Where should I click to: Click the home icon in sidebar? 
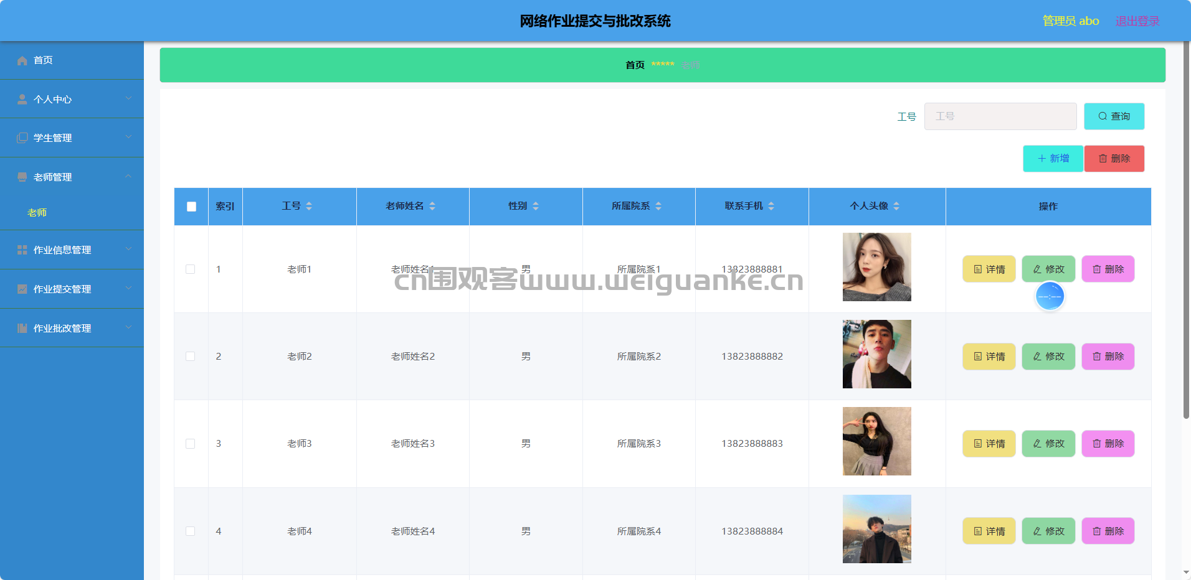pos(22,60)
